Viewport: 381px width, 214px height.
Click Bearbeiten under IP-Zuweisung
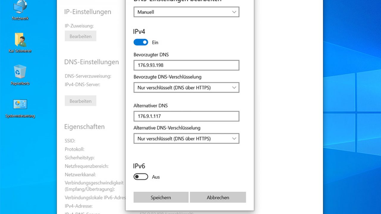click(x=80, y=36)
